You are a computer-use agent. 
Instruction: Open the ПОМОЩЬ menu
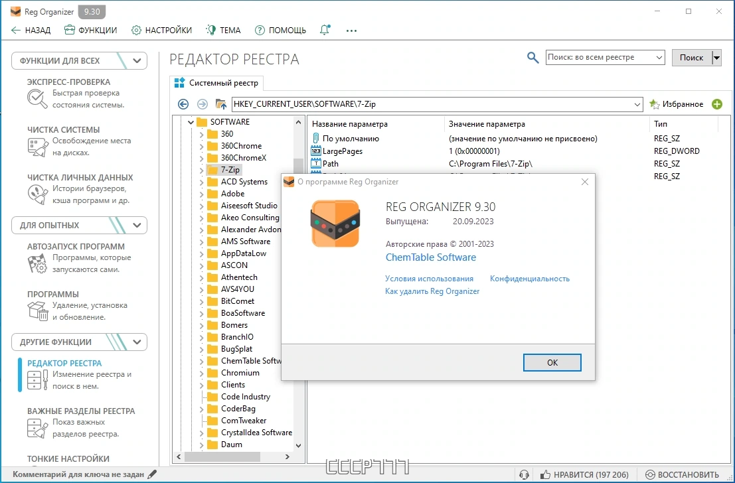(x=280, y=31)
